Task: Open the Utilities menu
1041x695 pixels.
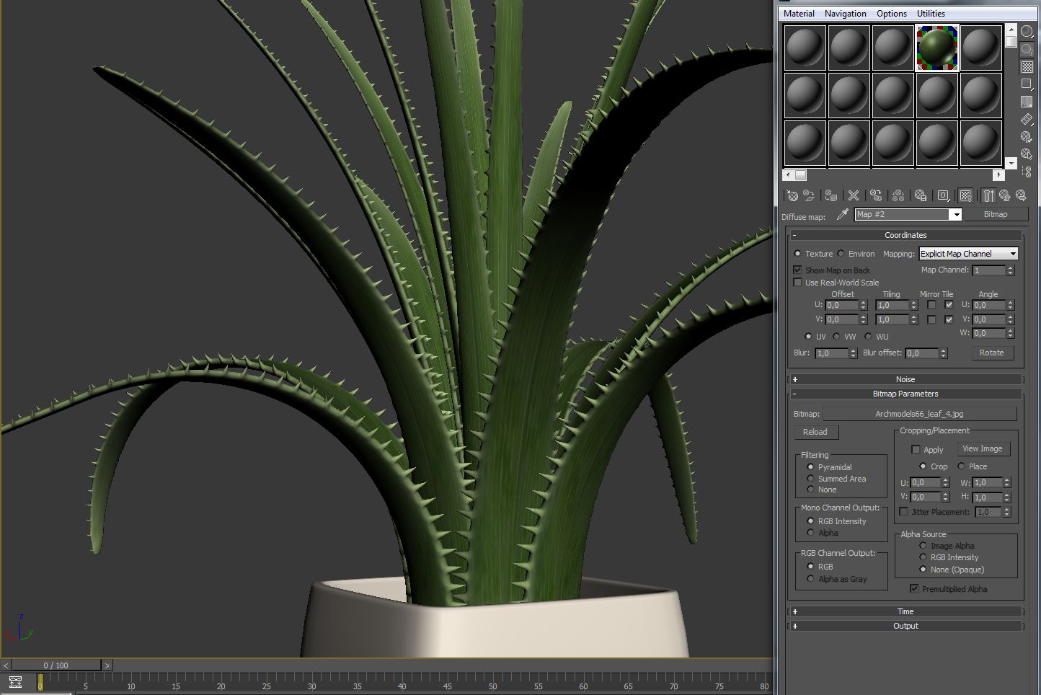Action: (x=931, y=14)
